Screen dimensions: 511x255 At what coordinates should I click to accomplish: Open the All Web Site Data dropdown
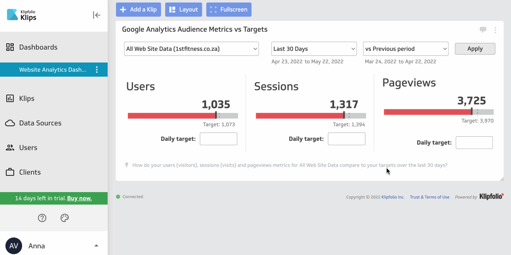click(191, 49)
